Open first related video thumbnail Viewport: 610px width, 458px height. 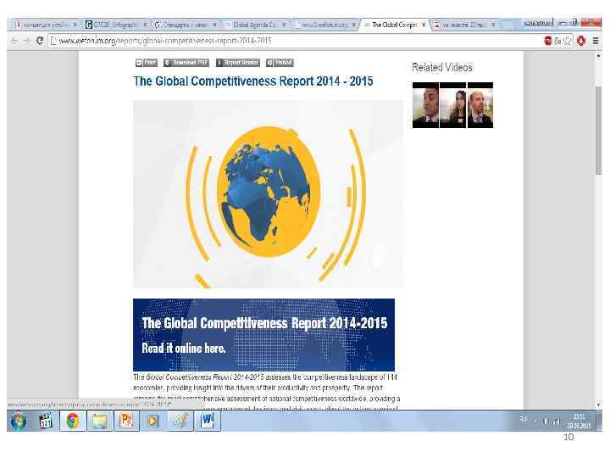pyautogui.click(x=425, y=105)
